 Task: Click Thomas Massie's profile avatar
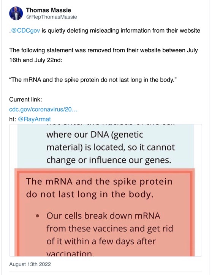coord(16,13)
